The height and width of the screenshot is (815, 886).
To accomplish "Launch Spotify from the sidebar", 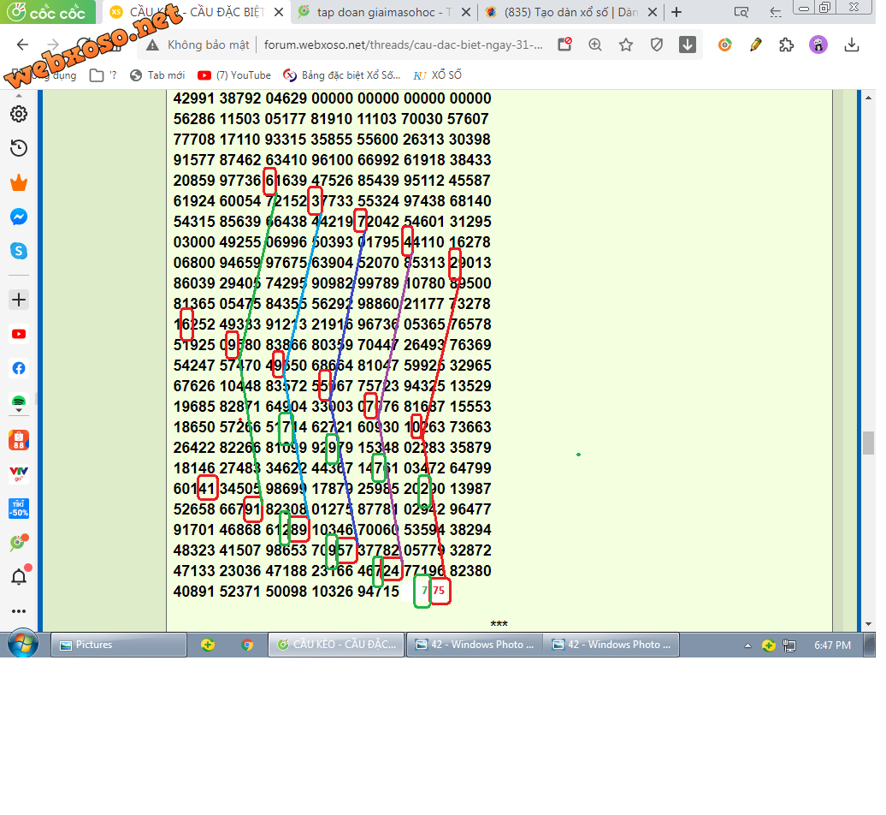I will pos(19,402).
